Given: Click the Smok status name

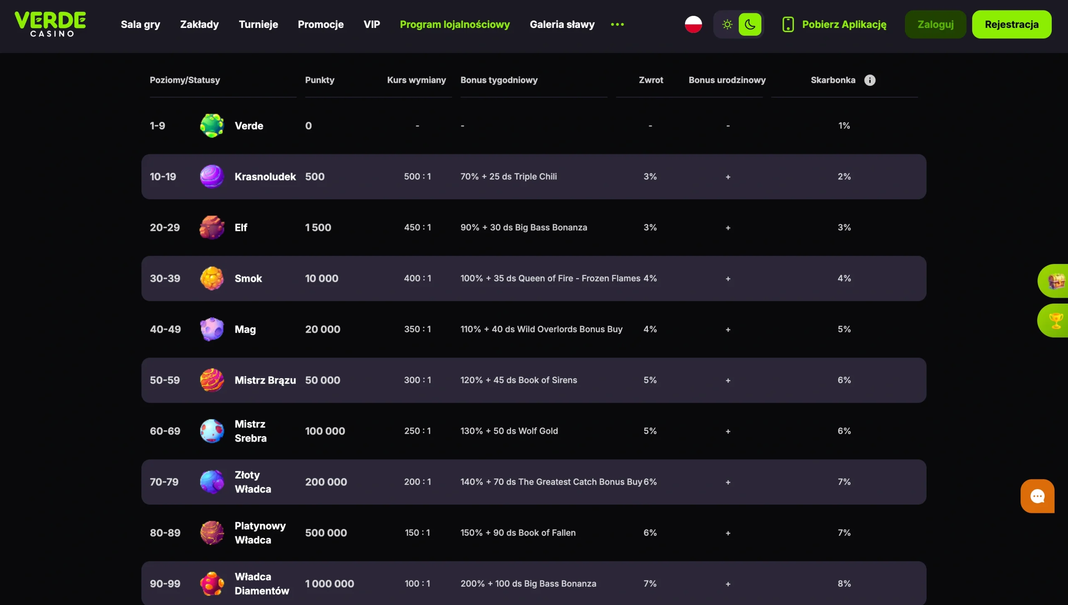Looking at the screenshot, I should tap(248, 279).
